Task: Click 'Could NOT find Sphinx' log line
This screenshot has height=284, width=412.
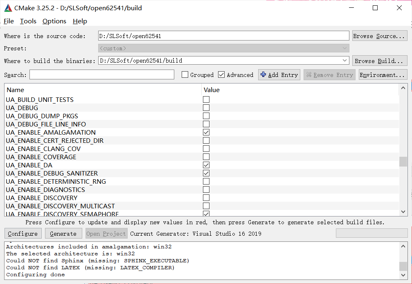Action: (98, 261)
